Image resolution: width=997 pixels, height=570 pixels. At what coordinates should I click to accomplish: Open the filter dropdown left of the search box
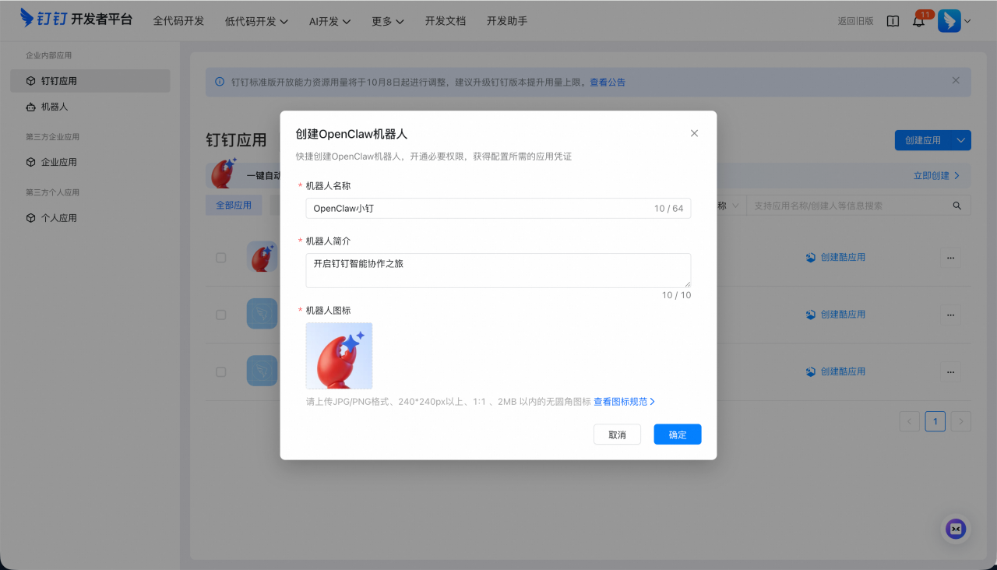[x=727, y=206]
